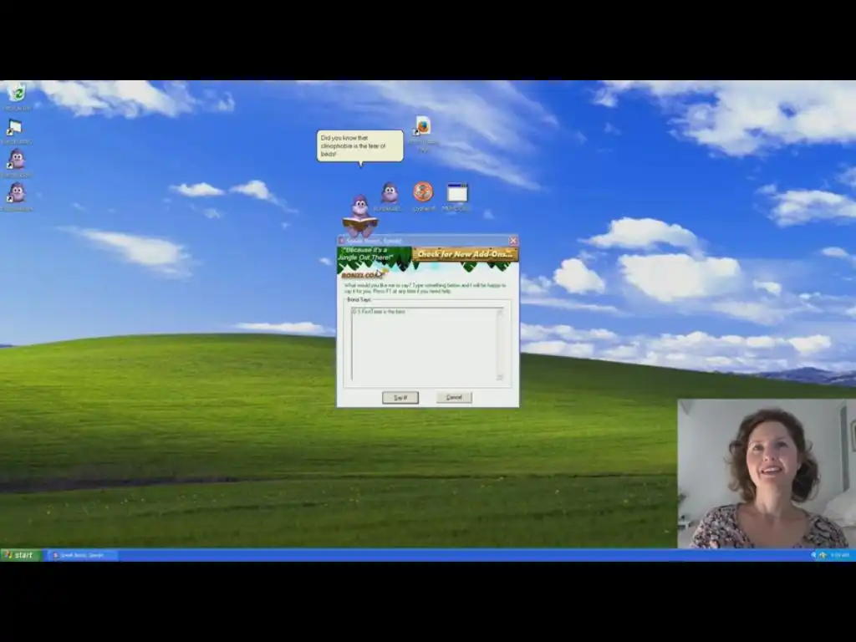Click the BONZI.COM logo link
The image size is (856, 642).
coord(363,274)
